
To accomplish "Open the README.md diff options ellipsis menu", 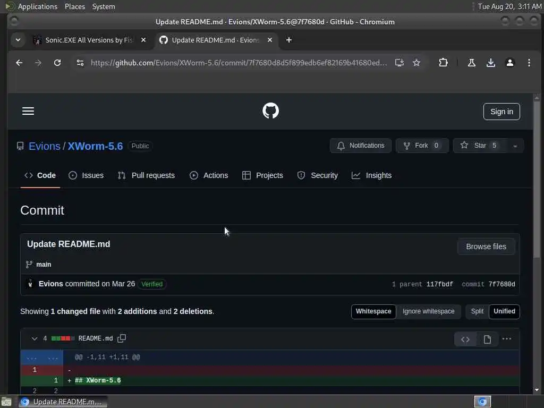I will click(x=506, y=338).
